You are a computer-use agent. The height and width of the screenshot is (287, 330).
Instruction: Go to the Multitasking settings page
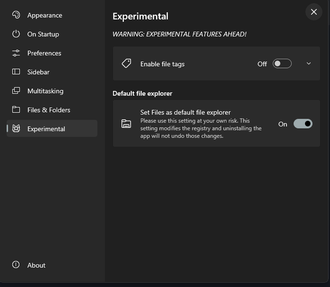(45, 91)
